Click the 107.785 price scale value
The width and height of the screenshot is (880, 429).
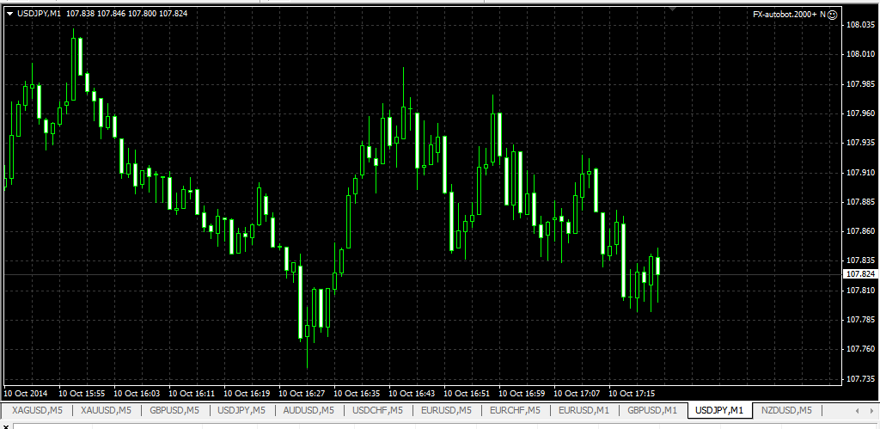(x=860, y=320)
